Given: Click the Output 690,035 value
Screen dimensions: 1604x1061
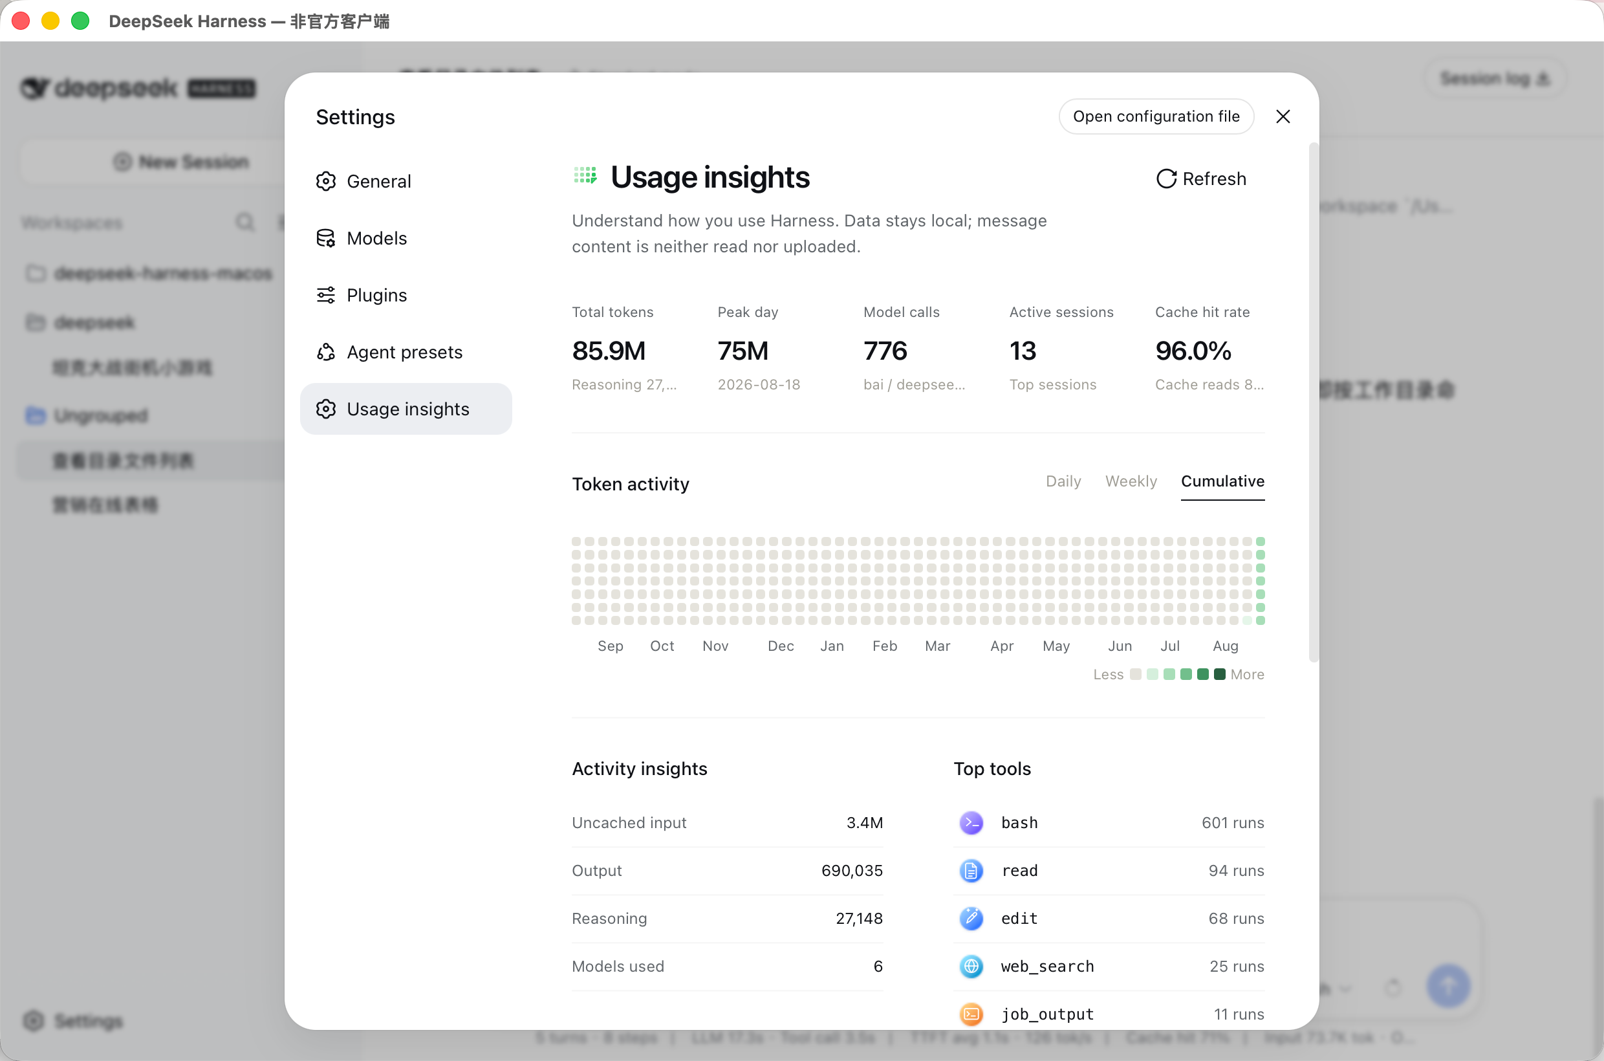Looking at the screenshot, I should tap(852, 871).
